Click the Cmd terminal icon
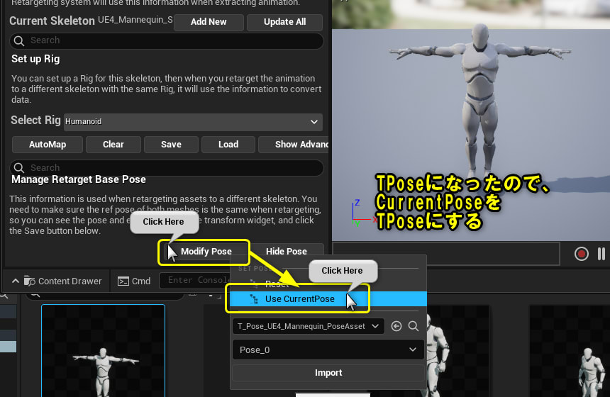Viewport: 610px width, 397px height. pyautogui.click(x=123, y=281)
